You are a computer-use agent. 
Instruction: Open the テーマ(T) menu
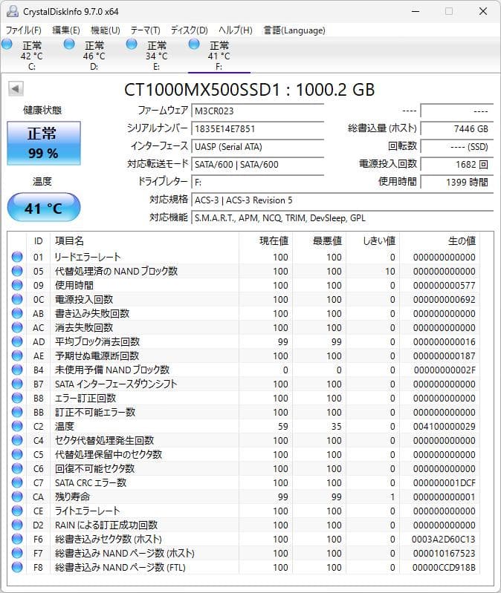click(x=146, y=30)
